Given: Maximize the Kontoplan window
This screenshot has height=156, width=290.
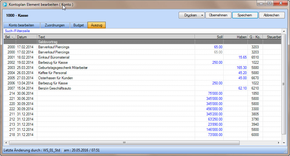Looking at the screenshot, I should (x=269, y=3).
